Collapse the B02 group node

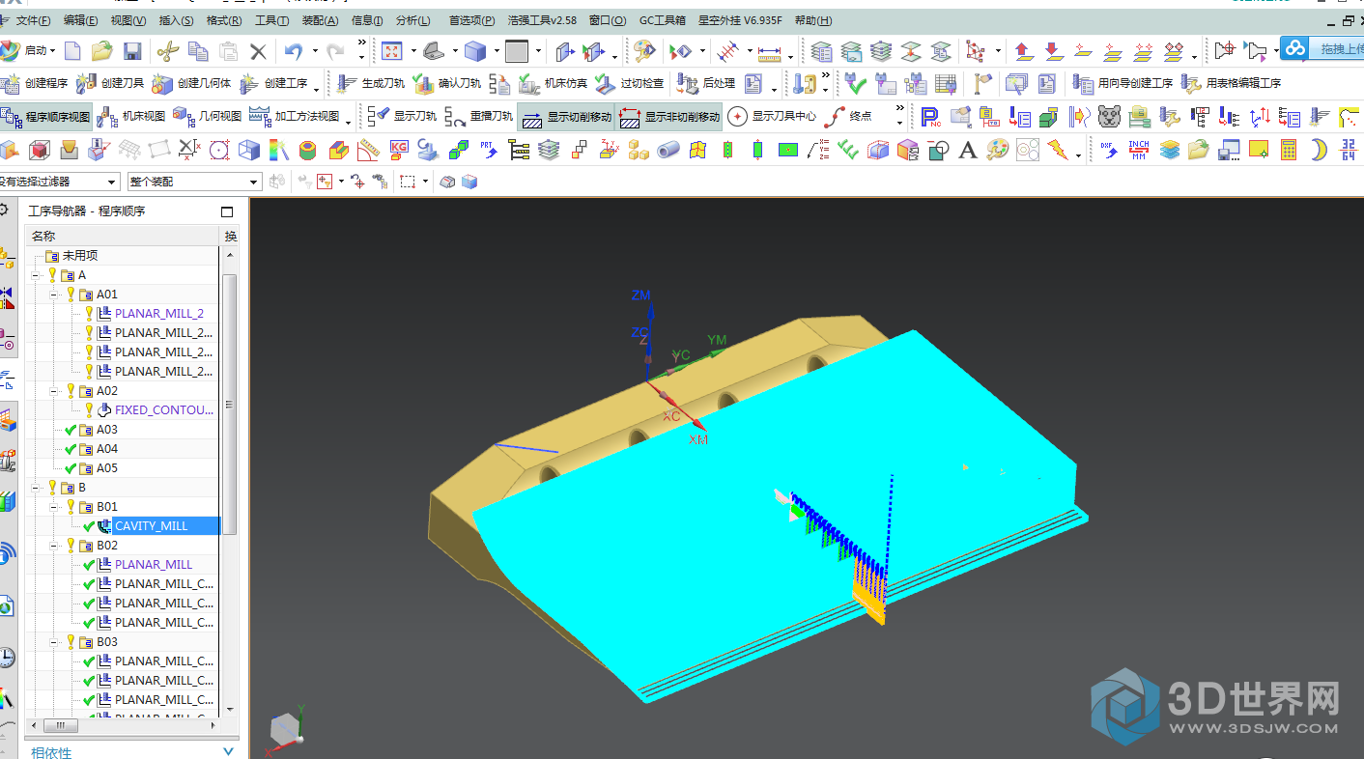pos(55,546)
